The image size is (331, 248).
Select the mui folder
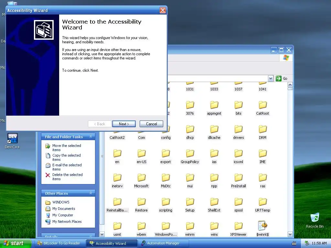[x=190, y=181]
